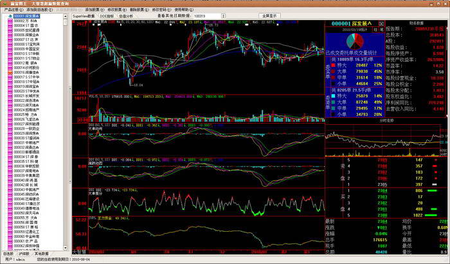Click the magenta icon beside 000024 招商地产
This screenshot has width=450, height=264.
click(x=10, y=110)
